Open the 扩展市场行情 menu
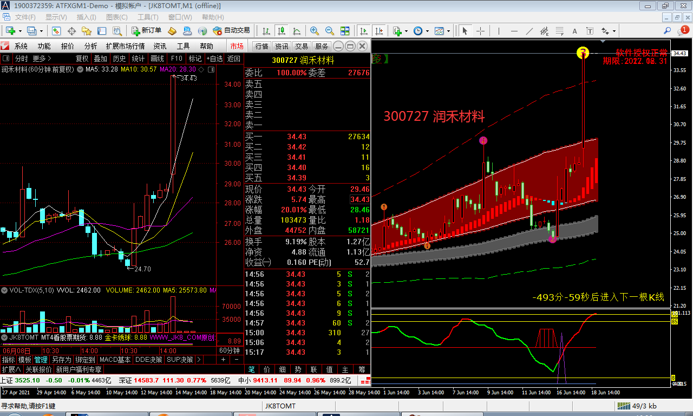Image resolution: width=693 pixels, height=416 pixels. 126,46
